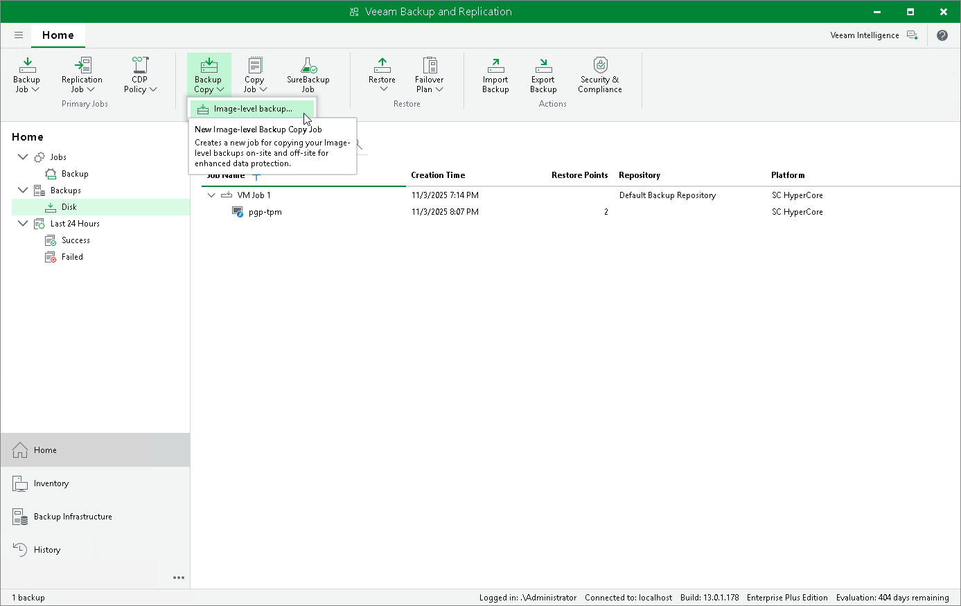Click the Backup Copy ribbon button
The height and width of the screenshot is (606, 961).
click(209, 75)
